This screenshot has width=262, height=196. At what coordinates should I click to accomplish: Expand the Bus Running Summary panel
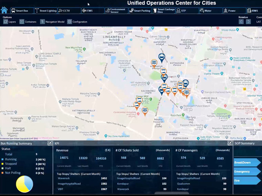click(50, 144)
